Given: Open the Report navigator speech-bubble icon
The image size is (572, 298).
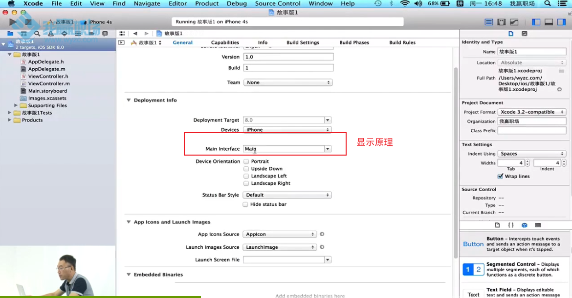Looking at the screenshot, I should click(105, 34).
